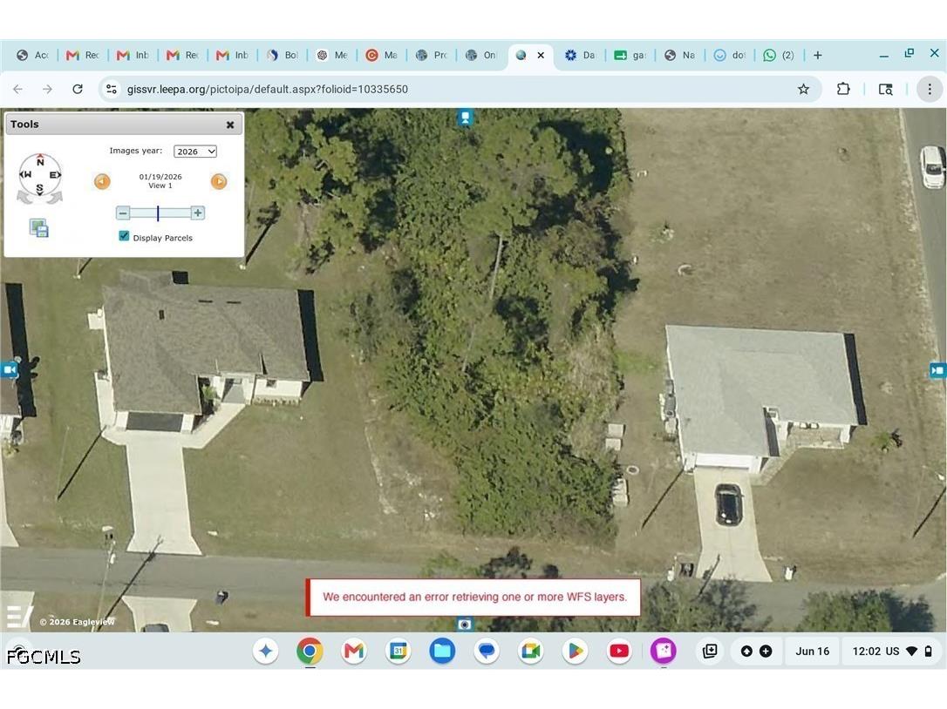
Task: Open the browser extensions puzzle icon
Action: pyautogui.click(x=843, y=90)
